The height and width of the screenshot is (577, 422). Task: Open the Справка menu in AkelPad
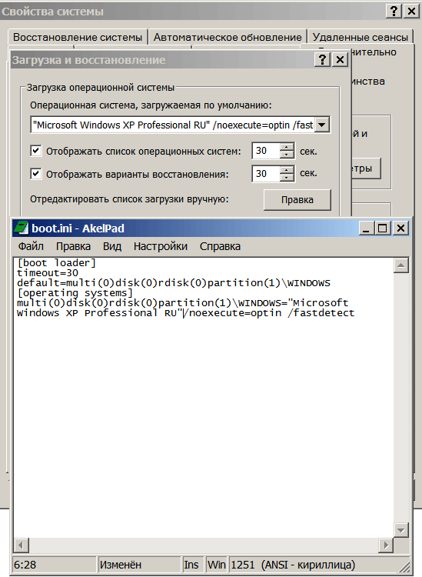[220, 246]
